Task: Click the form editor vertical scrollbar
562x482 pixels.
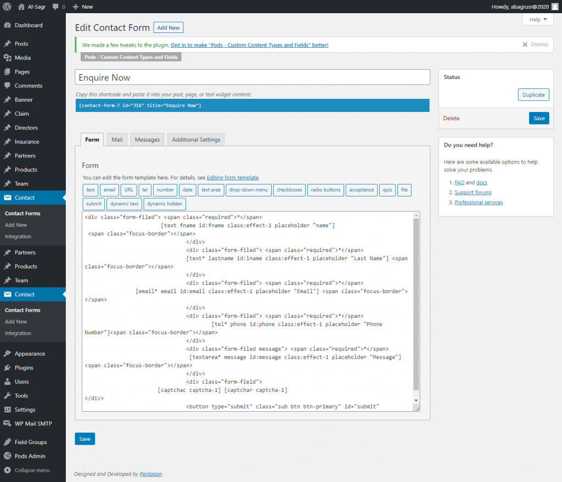Action: (x=415, y=307)
